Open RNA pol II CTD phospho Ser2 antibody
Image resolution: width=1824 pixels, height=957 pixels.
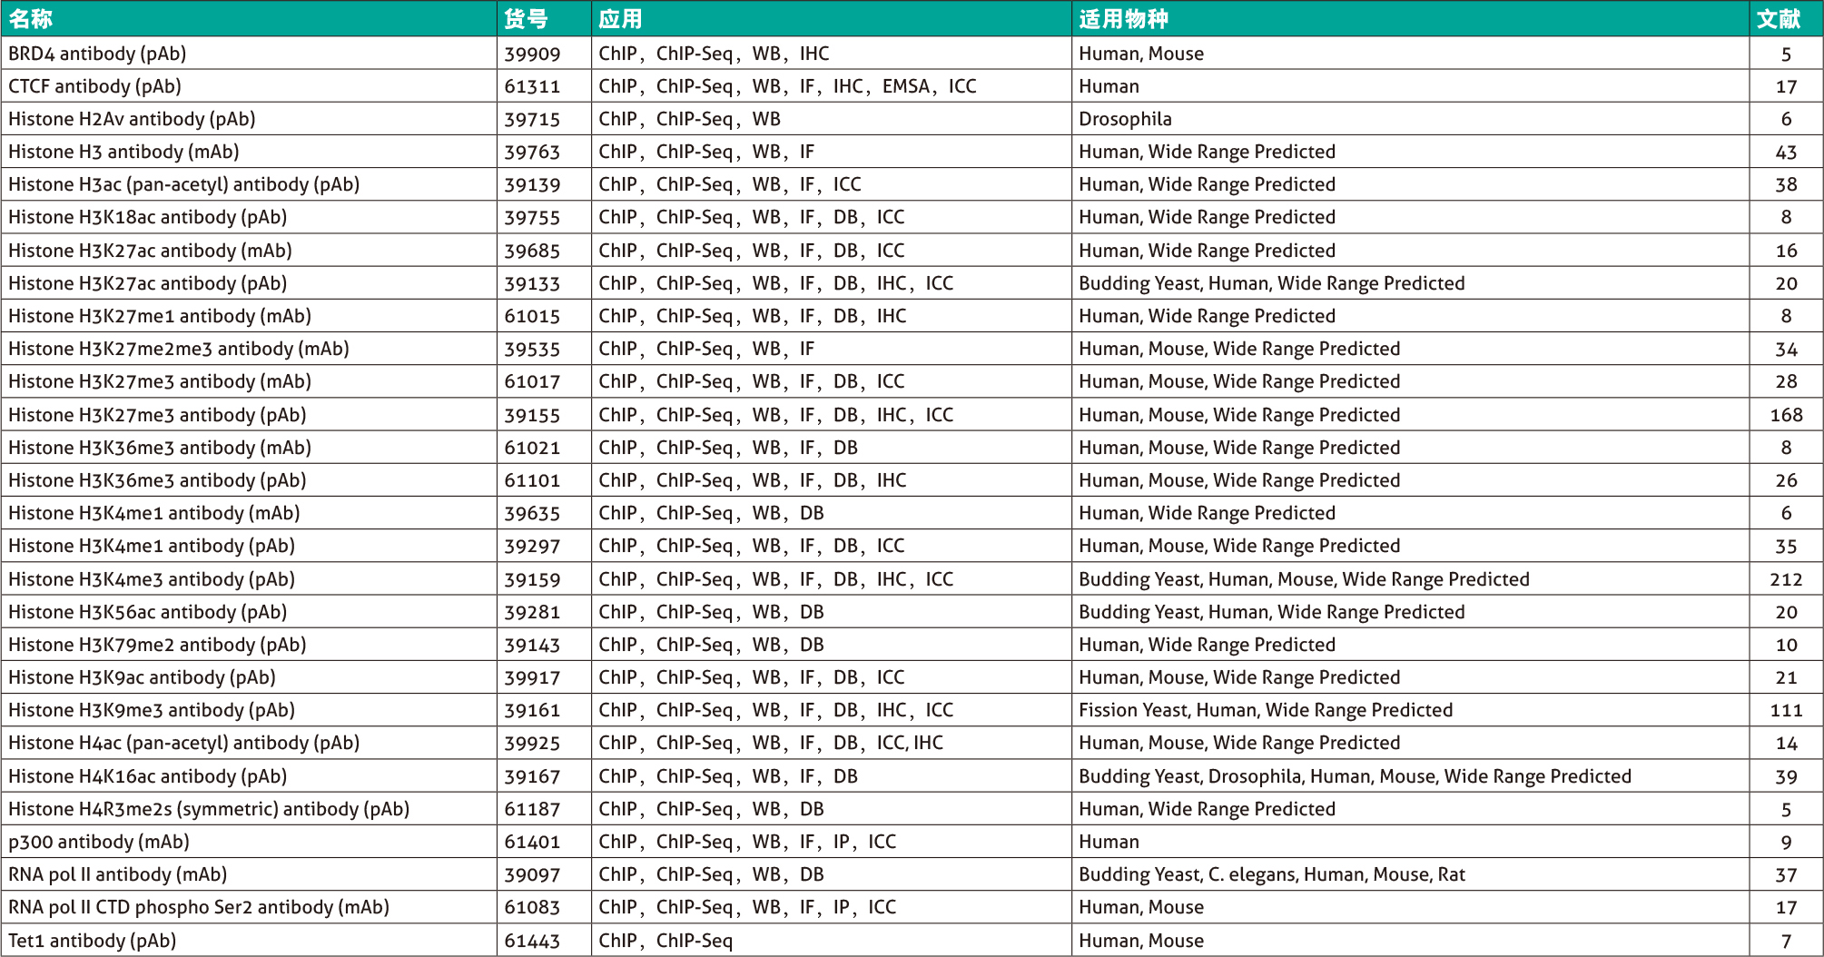pyautogui.click(x=199, y=907)
